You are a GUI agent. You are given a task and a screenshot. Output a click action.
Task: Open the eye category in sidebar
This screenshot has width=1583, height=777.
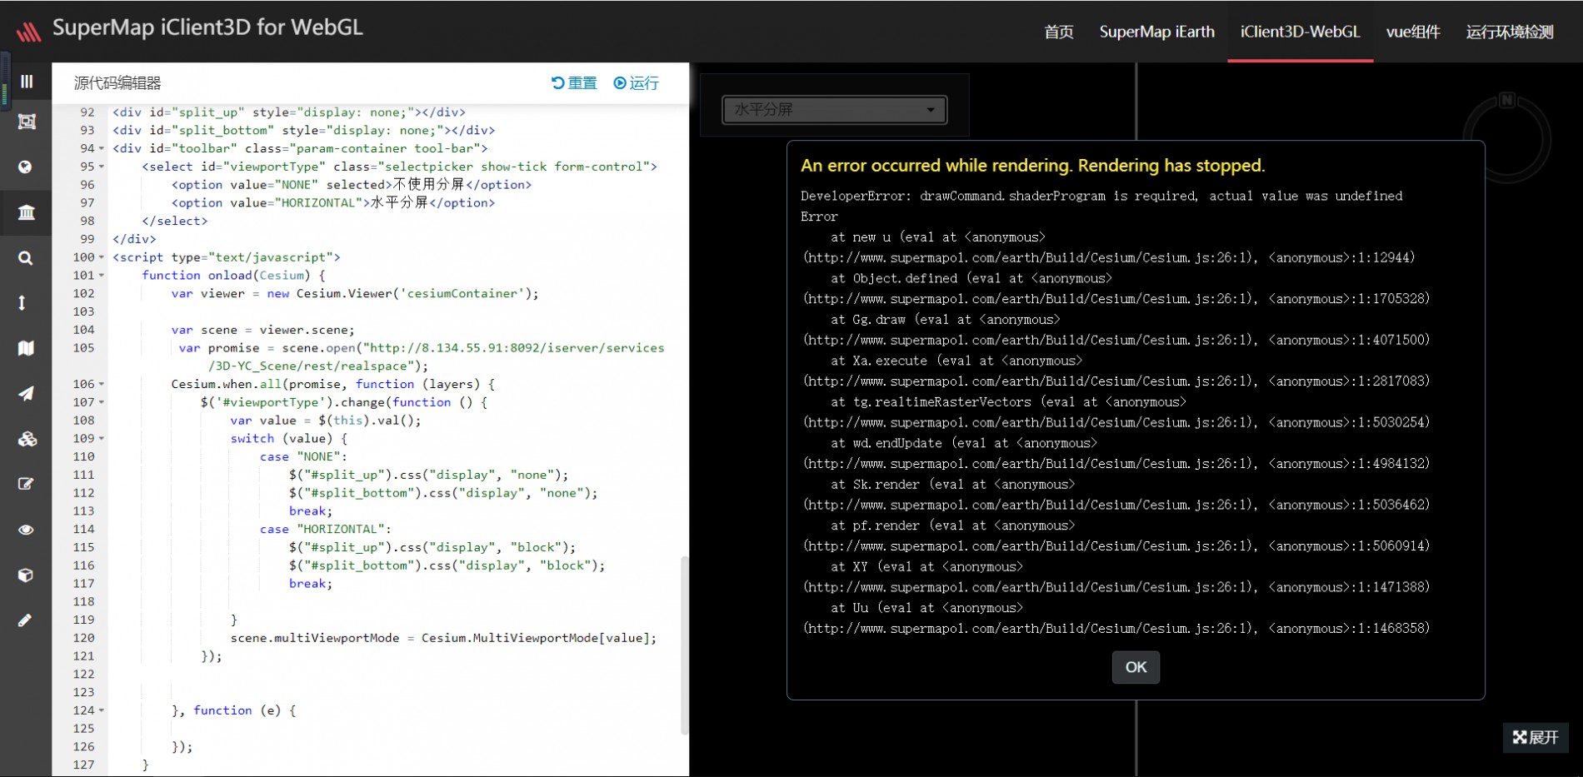[x=26, y=530]
